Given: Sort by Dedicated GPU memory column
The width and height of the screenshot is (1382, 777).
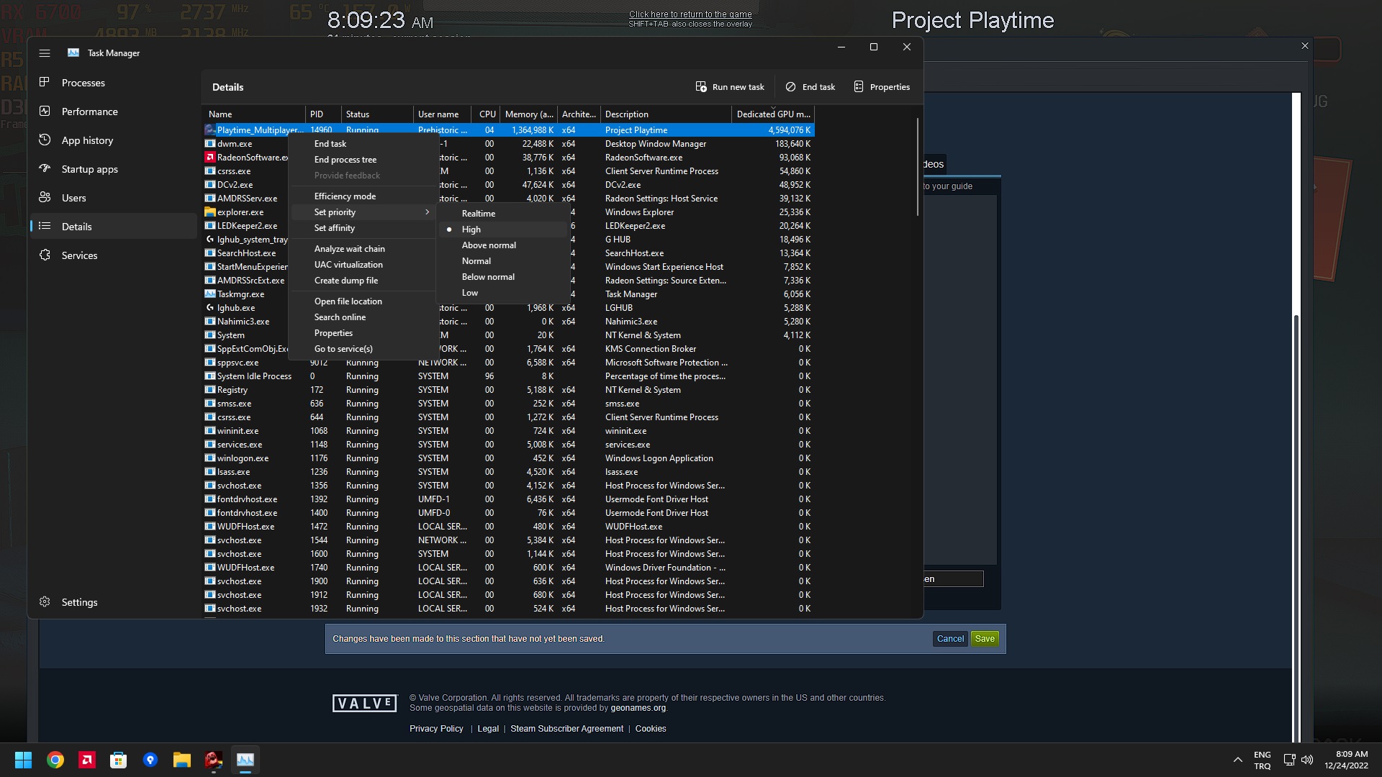Looking at the screenshot, I should [773, 114].
